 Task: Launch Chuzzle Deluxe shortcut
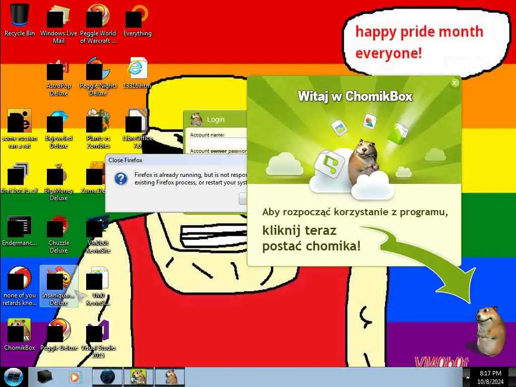pos(58,234)
